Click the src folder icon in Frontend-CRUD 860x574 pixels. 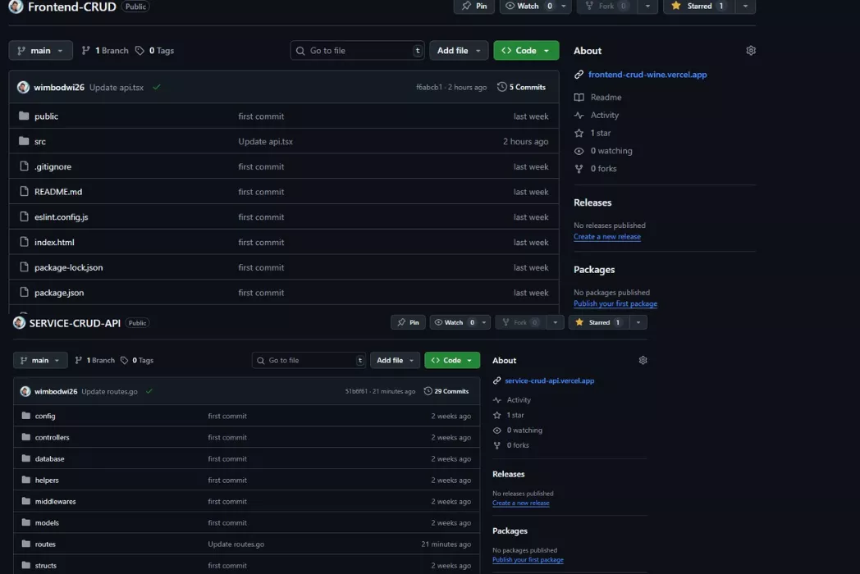point(24,141)
